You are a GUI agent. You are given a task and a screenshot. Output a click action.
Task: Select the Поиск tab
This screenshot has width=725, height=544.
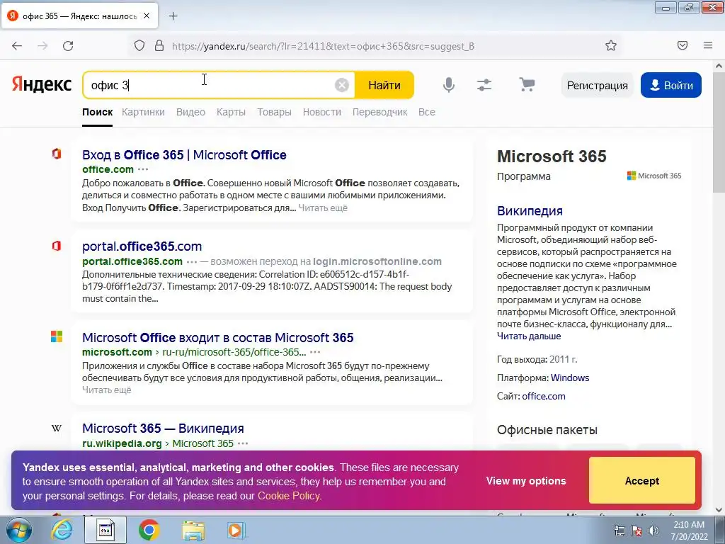click(x=98, y=112)
